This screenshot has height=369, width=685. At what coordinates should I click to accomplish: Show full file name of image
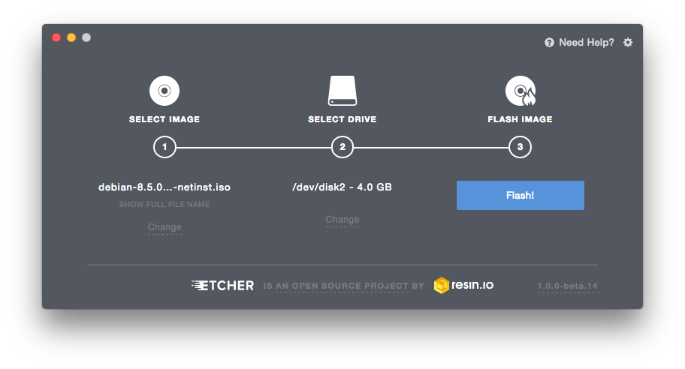(164, 204)
